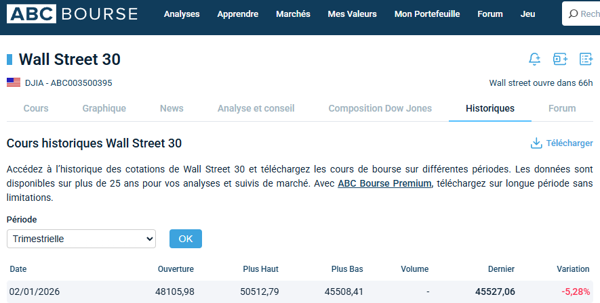Click the Date column header

point(18,269)
